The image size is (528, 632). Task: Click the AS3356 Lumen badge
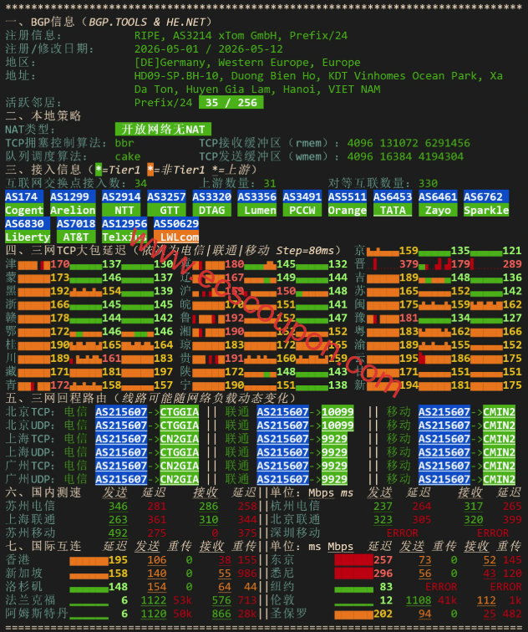click(x=257, y=203)
